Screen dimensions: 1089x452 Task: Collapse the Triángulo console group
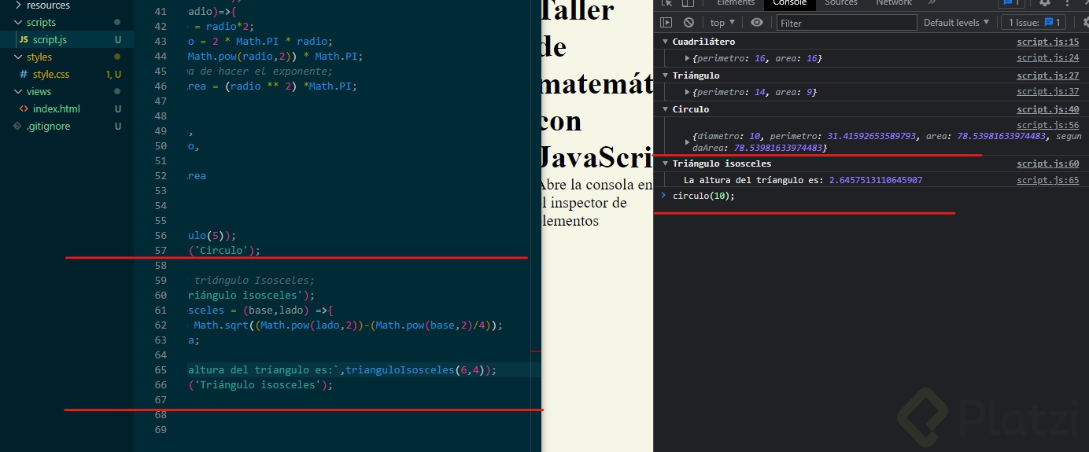point(665,75)
